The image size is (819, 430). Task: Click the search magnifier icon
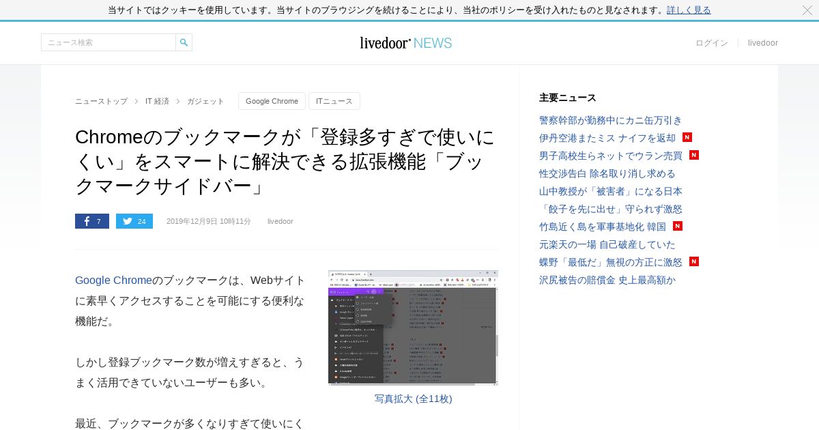pyautogui.click(x=184, y=42)
